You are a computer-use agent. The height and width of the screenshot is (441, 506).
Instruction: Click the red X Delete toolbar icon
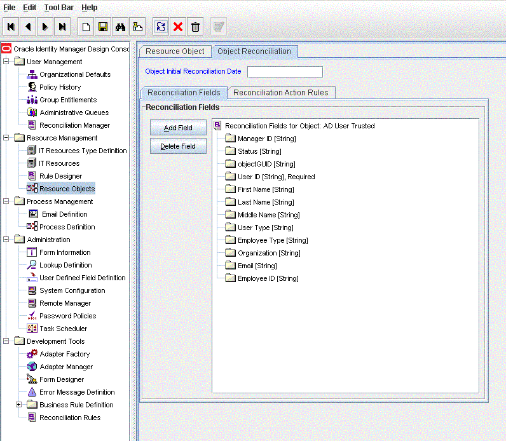178,27
